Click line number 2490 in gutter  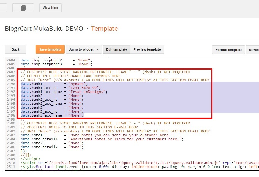[x=11, y=84]
